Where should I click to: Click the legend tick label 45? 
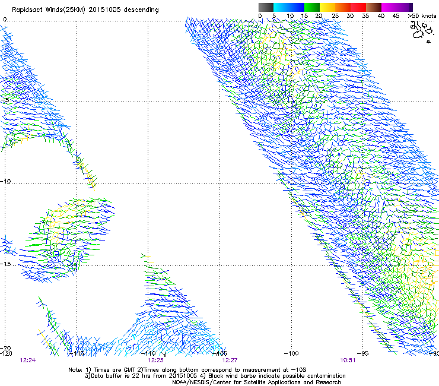(396, 16)
